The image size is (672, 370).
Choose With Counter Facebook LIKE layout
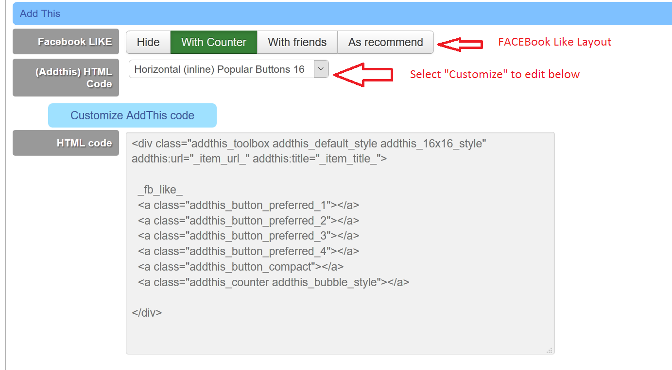click(x=214, y=42)
